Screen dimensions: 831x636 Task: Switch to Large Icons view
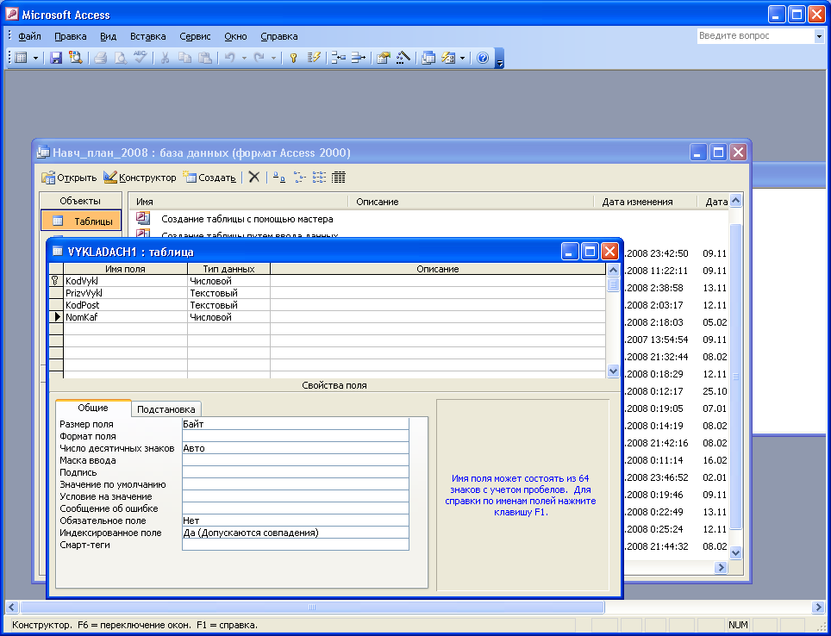point(279,177)
